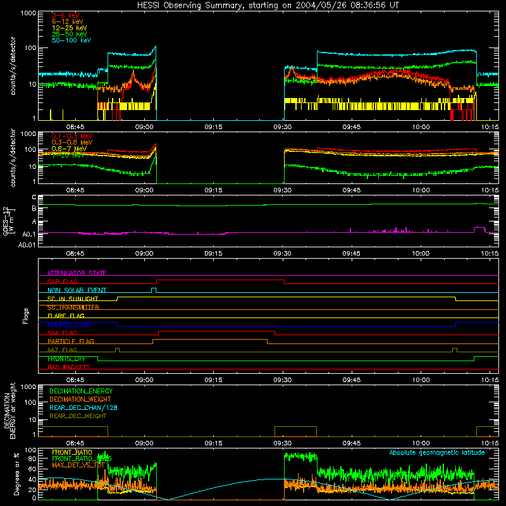Click the FLARE_FLAG label

click(x=66, y=316)
